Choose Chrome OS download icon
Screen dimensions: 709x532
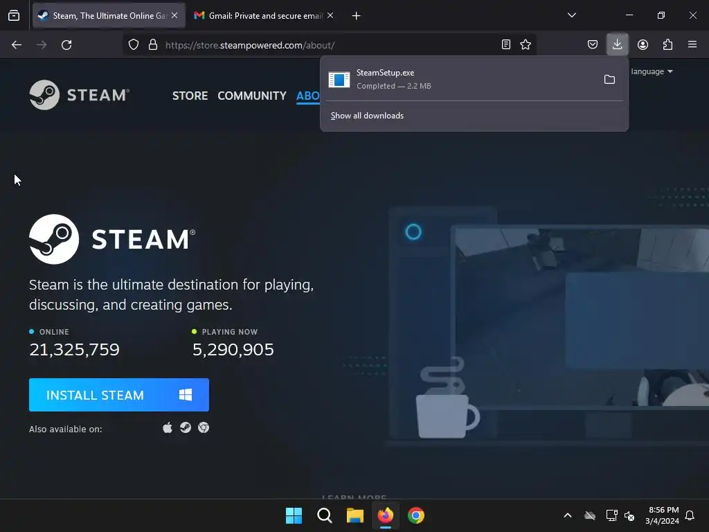(x=204, y=427)
